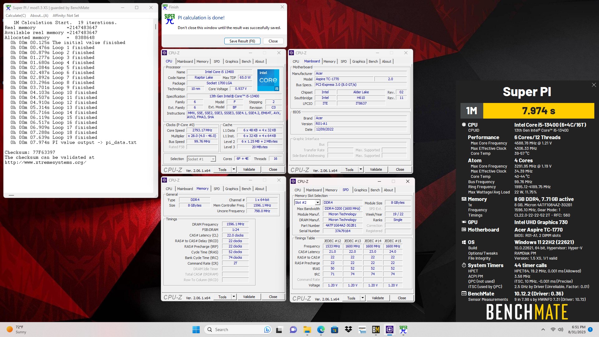Image resolution: width=599 pixels, height=337 pixels.
Task: Open the weather widget showing 72°F Sunny
Action: pos(17,330)
